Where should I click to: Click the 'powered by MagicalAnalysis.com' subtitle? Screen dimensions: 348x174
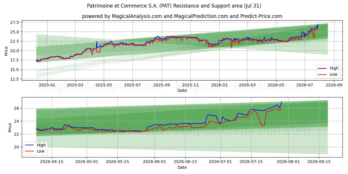point(182,16)
